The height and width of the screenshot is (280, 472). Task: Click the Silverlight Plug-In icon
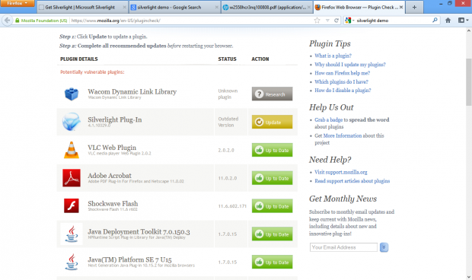(72, 122)
